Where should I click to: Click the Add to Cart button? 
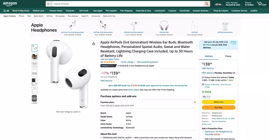pyautogui.click(x=218, y=102)
